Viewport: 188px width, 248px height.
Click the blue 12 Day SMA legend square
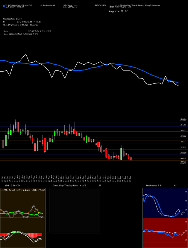pyautogui.click(x=4, y=6)
